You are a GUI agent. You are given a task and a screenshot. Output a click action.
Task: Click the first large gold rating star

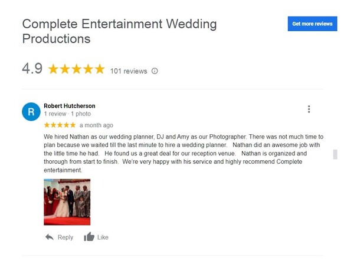click(53, 69)
